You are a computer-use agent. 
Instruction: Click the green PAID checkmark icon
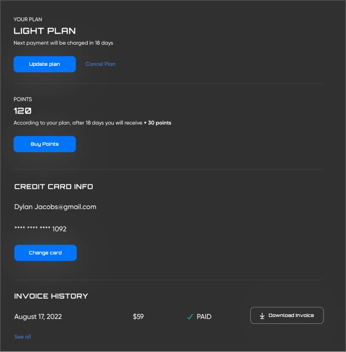pyautogui.click(x=190, y=317)
